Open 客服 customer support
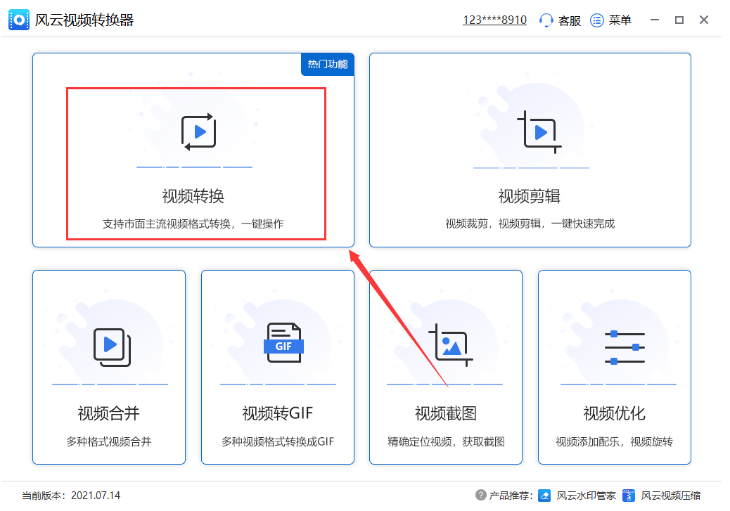The image size is (730, 511). [x=569, y=20]
